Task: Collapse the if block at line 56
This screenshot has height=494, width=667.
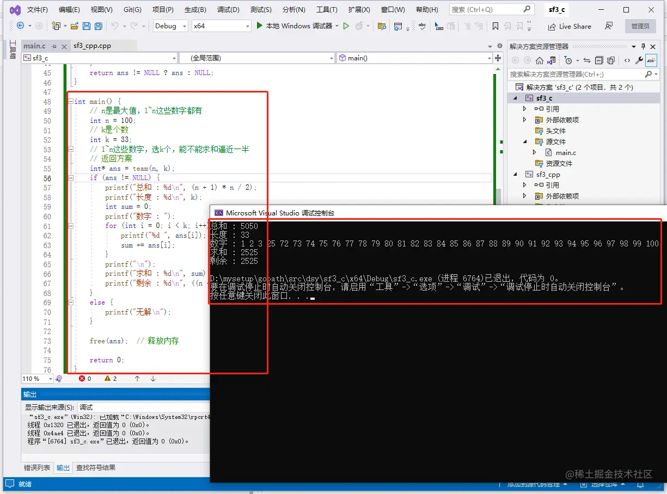Action: [70, 178]
